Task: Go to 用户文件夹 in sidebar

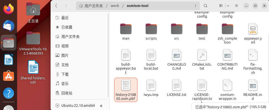Action: click(80, 36)
